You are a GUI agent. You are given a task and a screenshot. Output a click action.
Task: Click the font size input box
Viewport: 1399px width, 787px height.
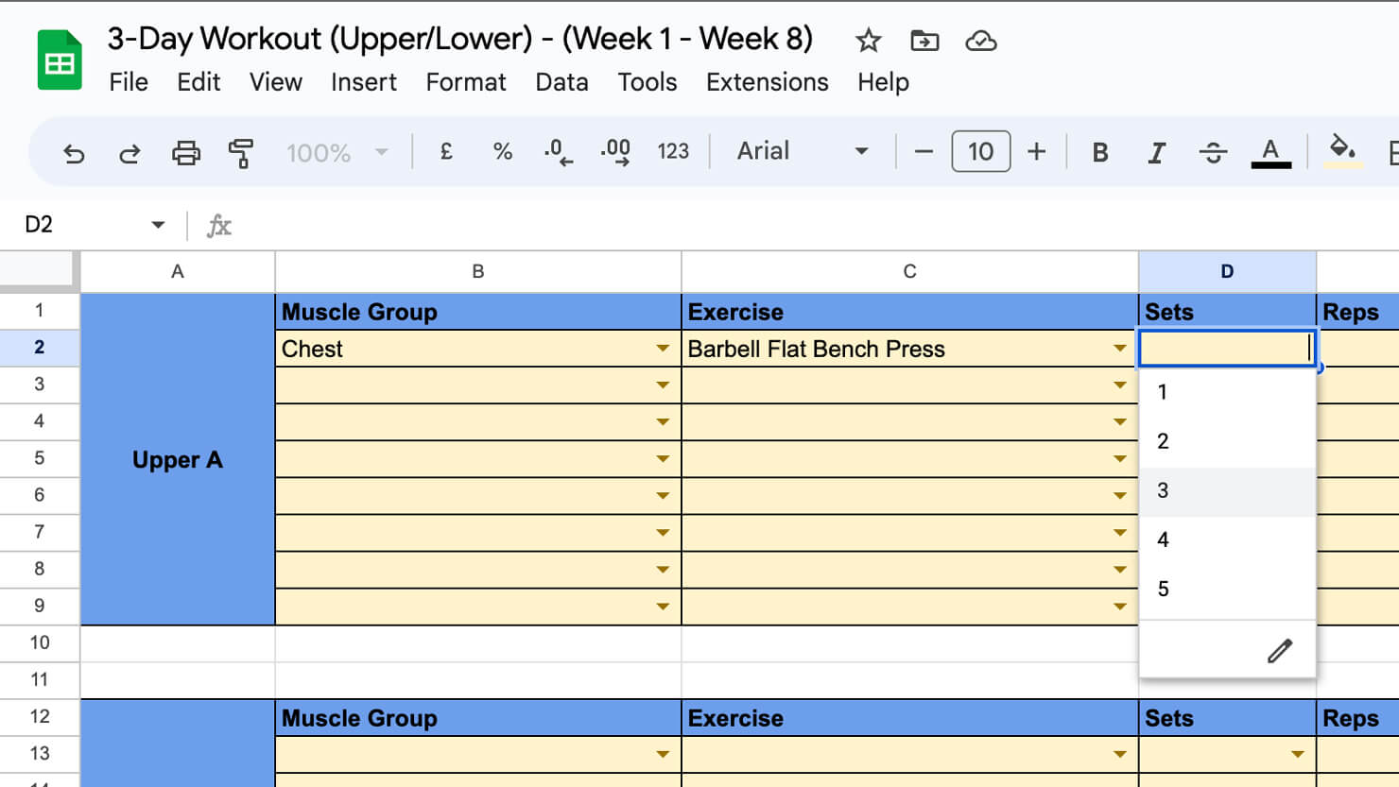(980, 151)
